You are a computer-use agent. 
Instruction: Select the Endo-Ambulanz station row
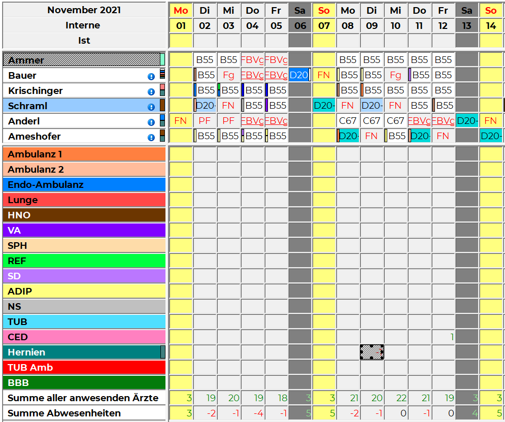[x=84, y=184]
